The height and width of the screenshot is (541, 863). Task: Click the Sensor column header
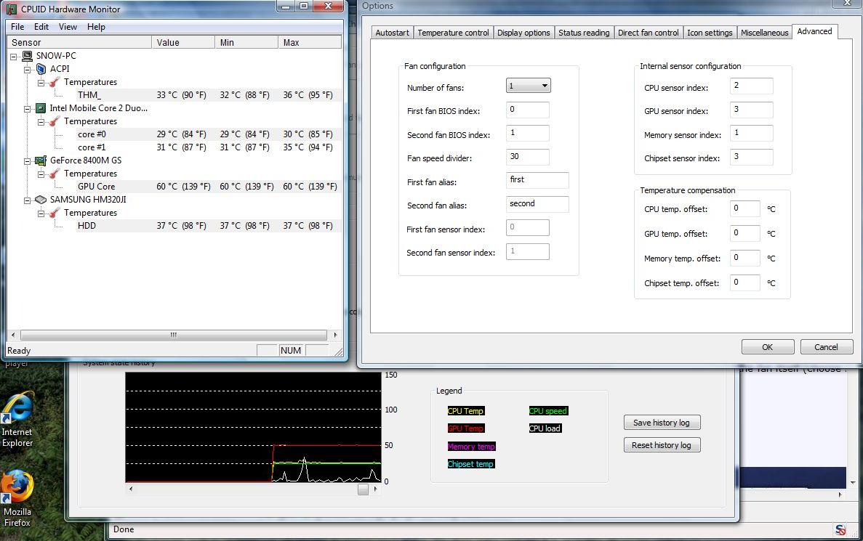[79, 42]
